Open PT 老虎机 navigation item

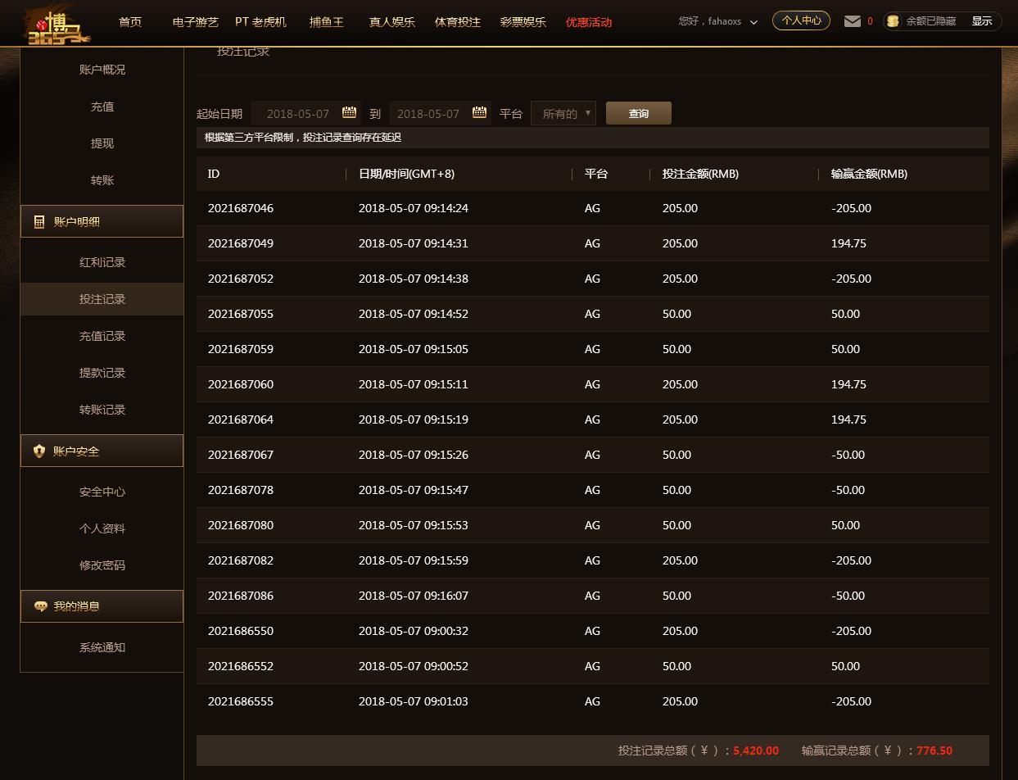pyautogui.click(x=260, y=22)
